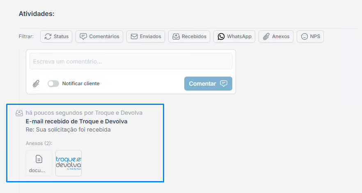
Task: Show only Comentários in activity feed
Action: click(99, 36)
